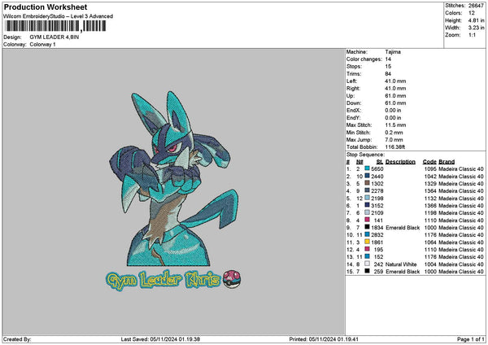The image size is (488, 345).
Task: Click 'Emerald Black' description in stop 9
Action: pyautogui.click(x=403, y=228)
